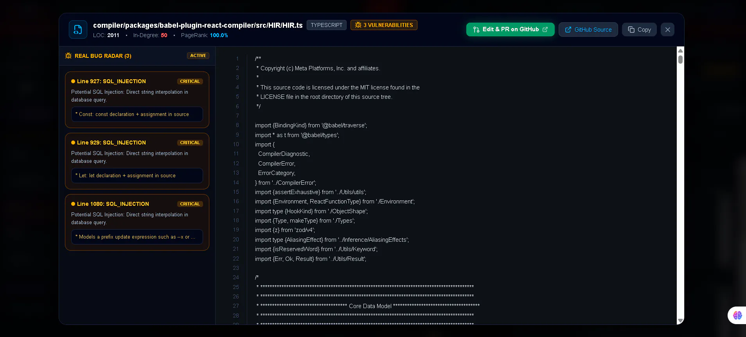746x337 pixels.
Task: Open Edit & PR on GitHub
Action: coord(510,29)
